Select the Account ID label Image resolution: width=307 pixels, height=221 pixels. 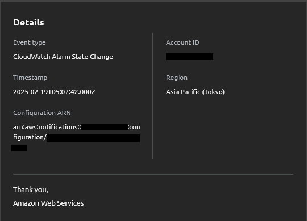(182, 42)
